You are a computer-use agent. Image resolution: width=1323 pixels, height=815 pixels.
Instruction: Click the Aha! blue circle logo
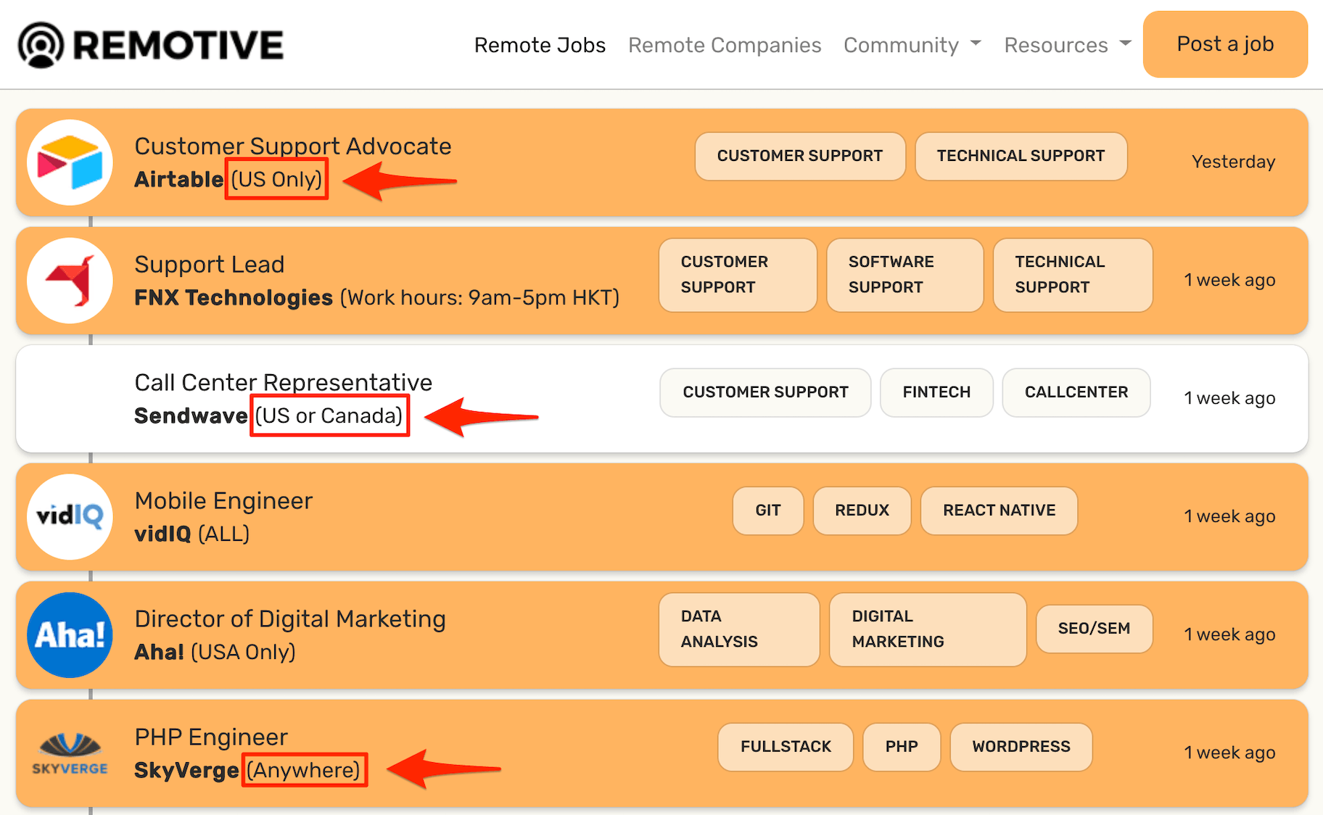tap(70, 634)
